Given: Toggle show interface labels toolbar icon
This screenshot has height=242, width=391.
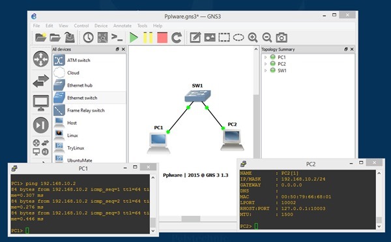Looking at the screenshot, I should point(102,38).
